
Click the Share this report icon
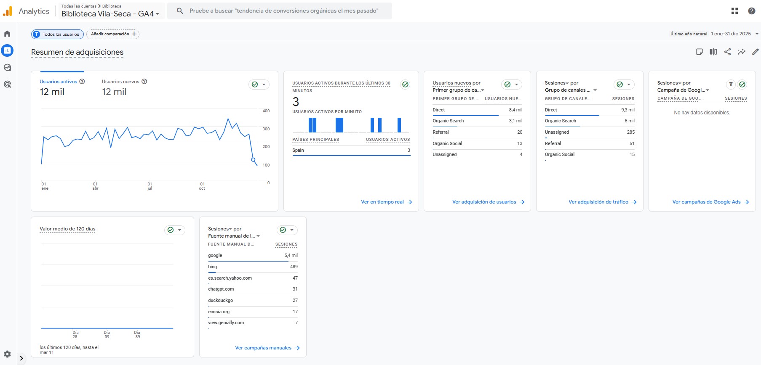click(x=727, y=52)
